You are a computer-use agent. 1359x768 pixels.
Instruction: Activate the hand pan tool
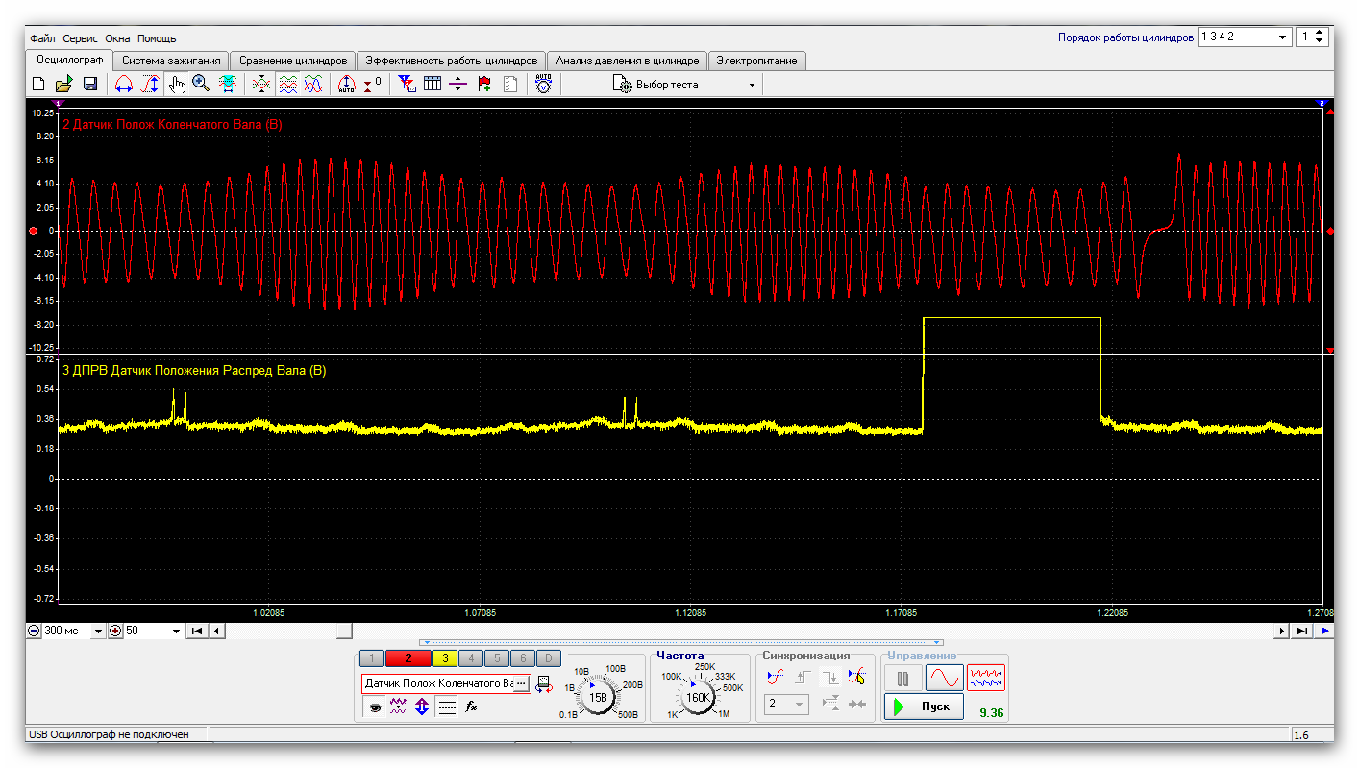pyautogui.click(x=176, y=84)
